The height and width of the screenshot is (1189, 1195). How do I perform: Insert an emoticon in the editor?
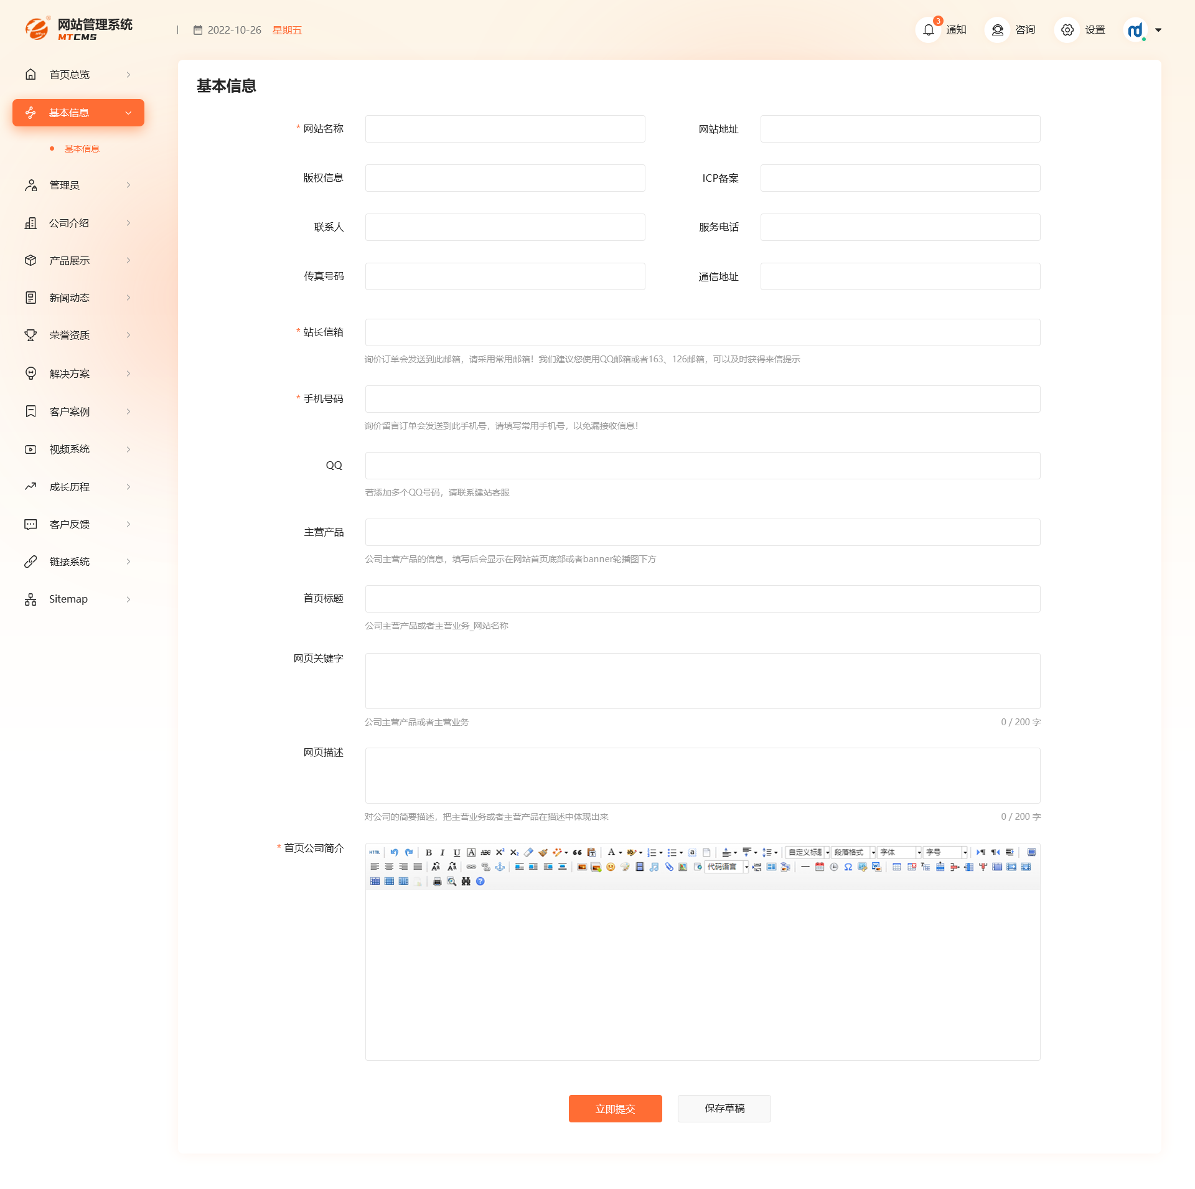pos(610,867)
